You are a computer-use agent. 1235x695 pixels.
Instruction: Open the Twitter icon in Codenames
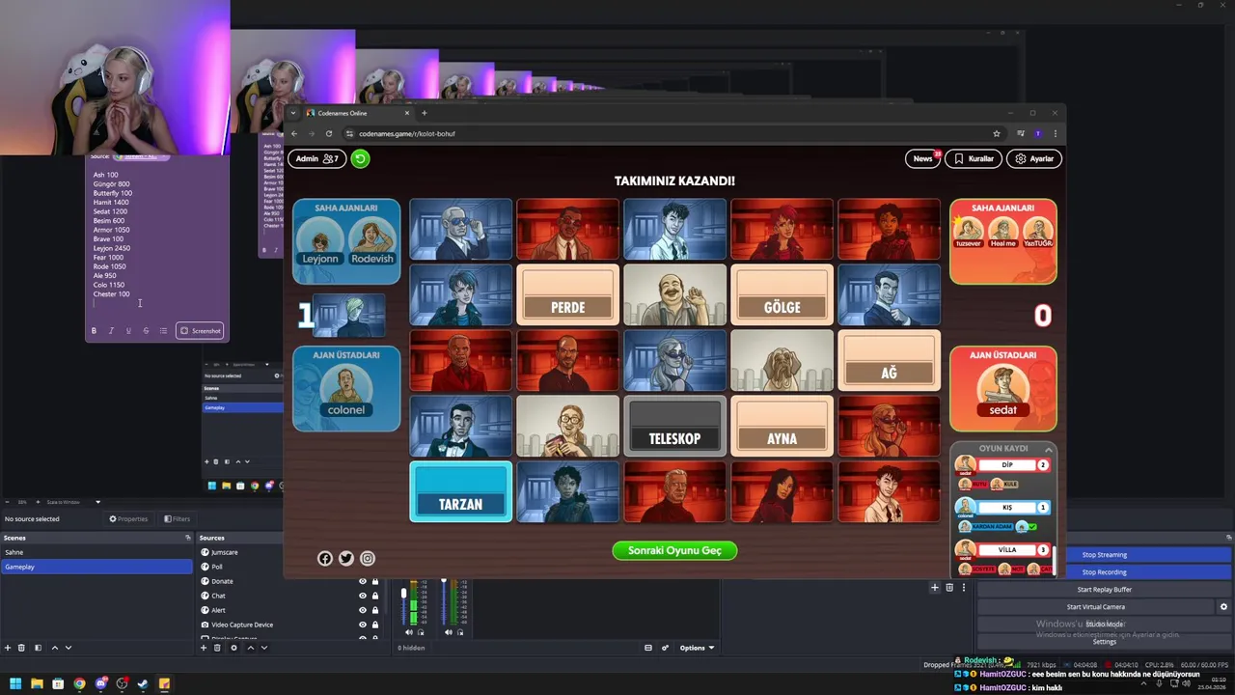pyautogui.click(x=346, y=558)
